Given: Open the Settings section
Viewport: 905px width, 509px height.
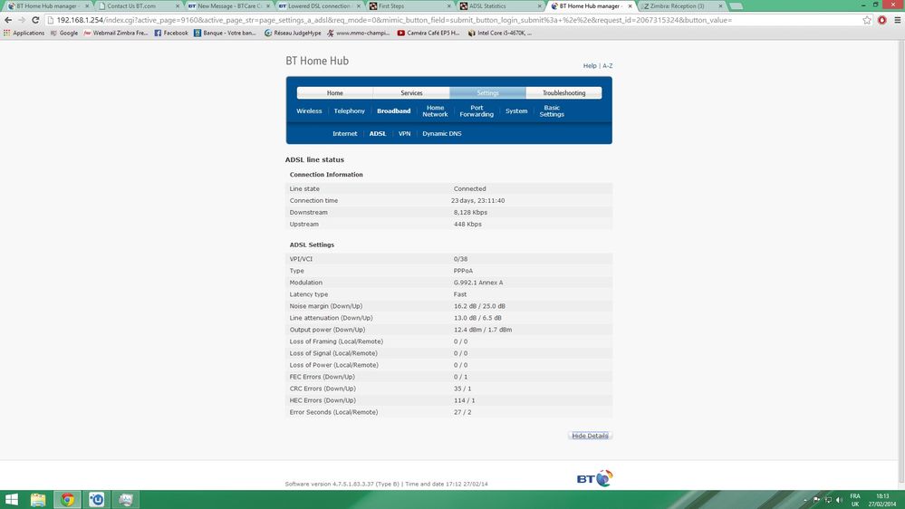Looking at the screenshot, I should [x=487, y=93].
